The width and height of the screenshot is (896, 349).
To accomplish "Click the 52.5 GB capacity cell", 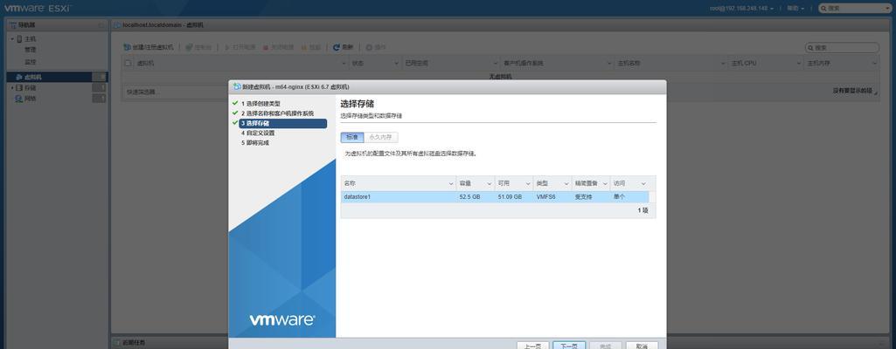I will (x=469, y=196).
